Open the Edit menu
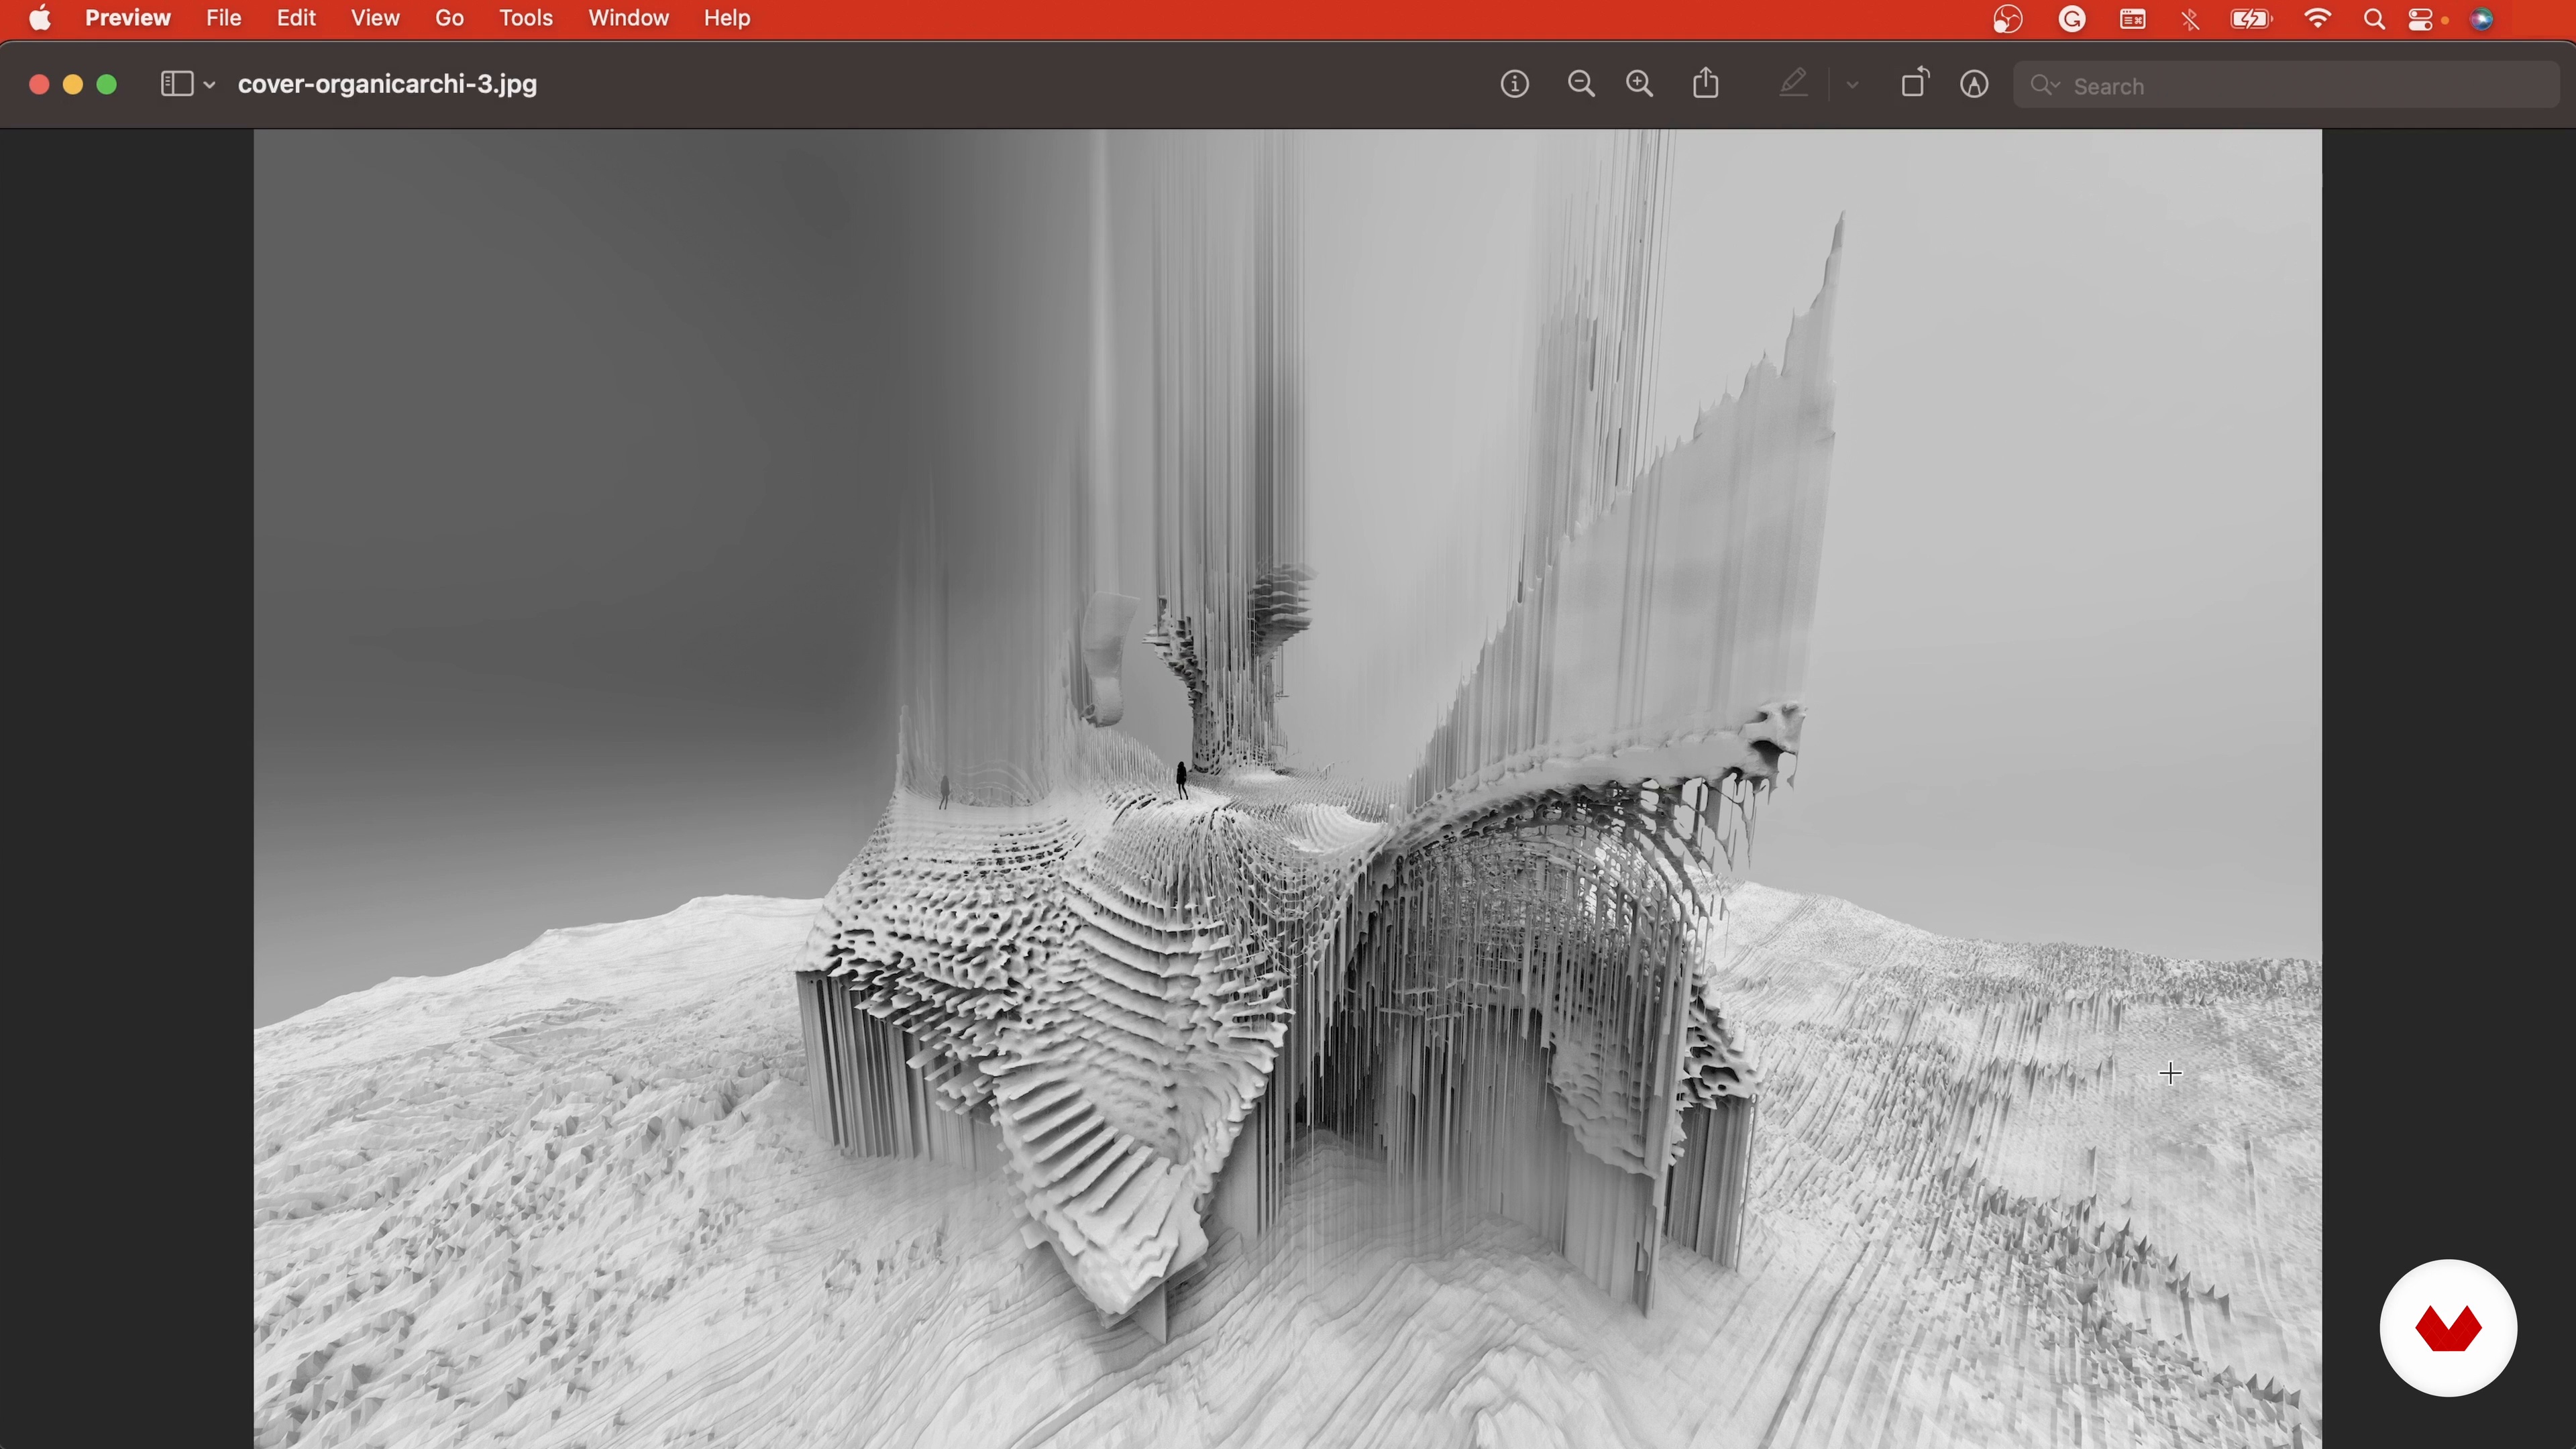Viewport: 2576px width, 1449px height. click(296, 19)
